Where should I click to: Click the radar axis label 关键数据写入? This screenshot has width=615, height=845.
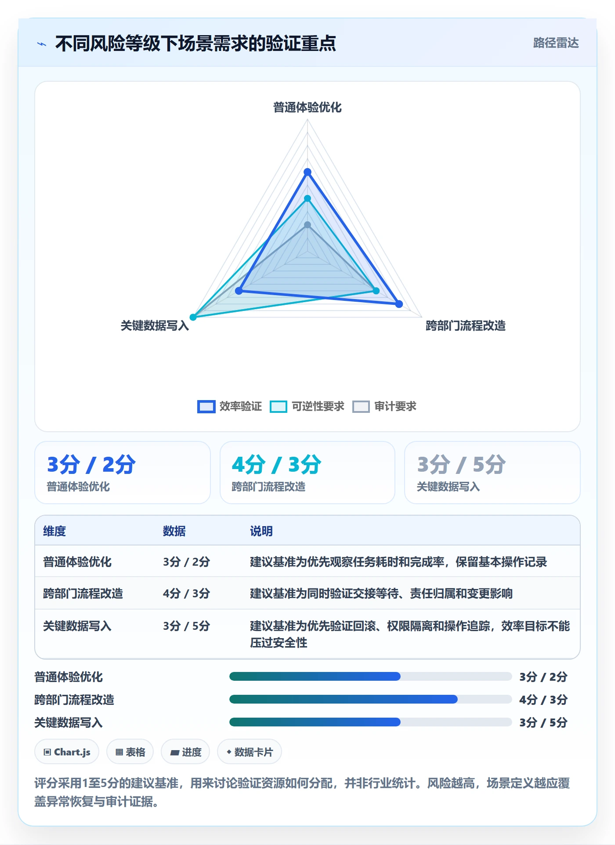click(155, 325)
